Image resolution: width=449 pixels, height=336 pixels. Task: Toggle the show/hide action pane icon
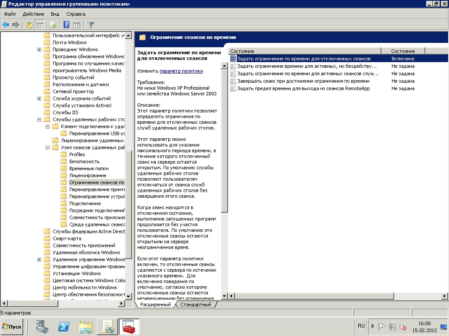click(x=77, y=25)
